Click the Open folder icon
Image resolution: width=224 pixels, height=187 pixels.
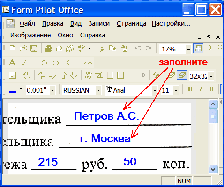pyautogui.click(x=23, y=49)
